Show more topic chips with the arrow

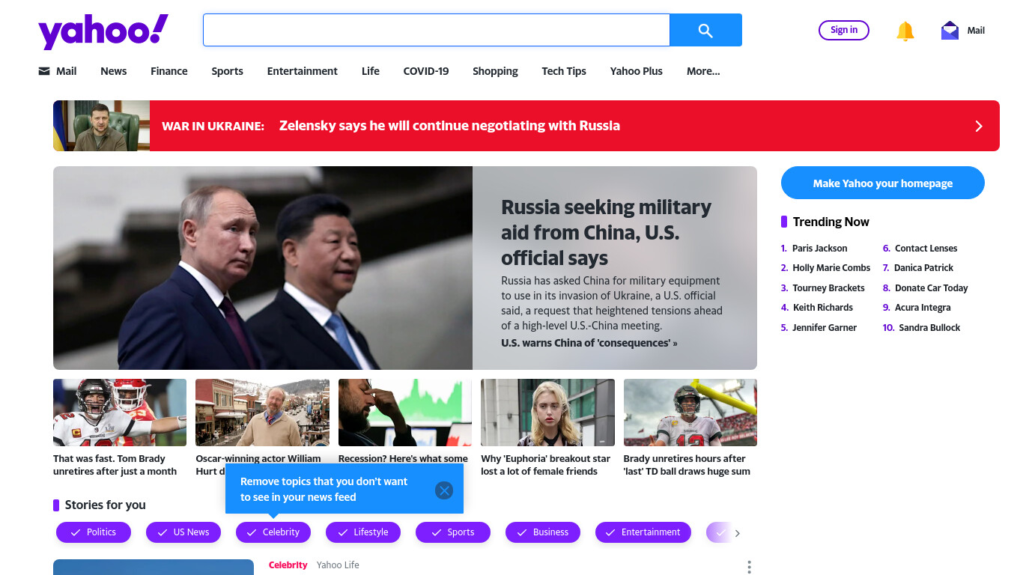pyautogui.click(x=738, y=533)
